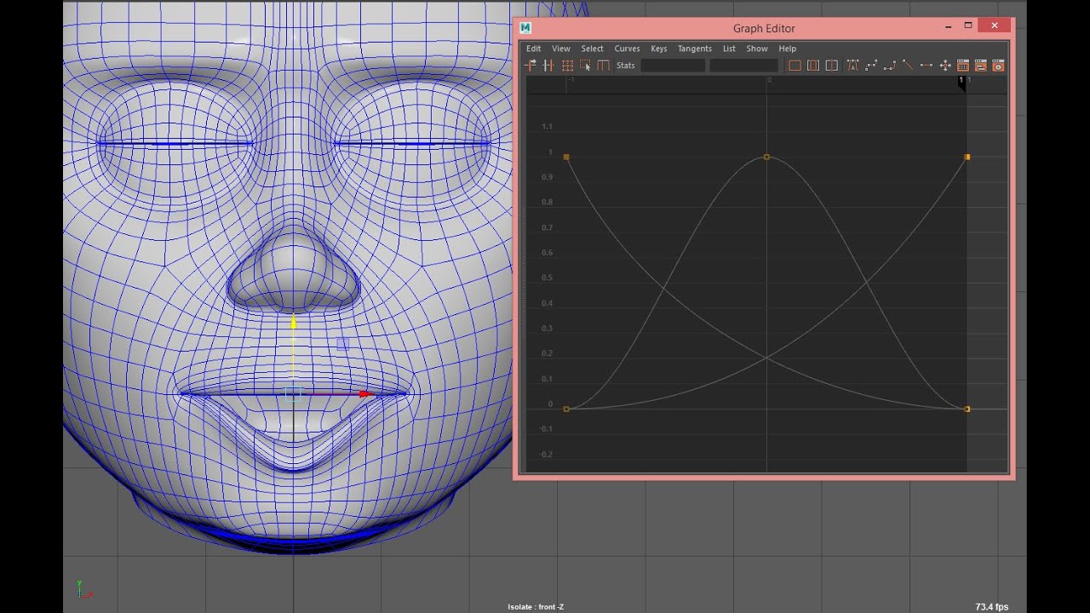
Task: Minimize the Graph Editor window
Action: (948, 27)
